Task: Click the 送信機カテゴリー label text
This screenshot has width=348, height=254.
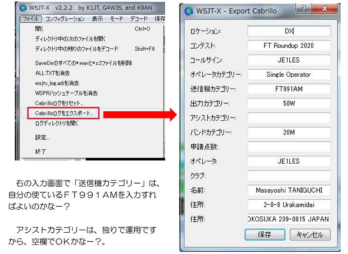Action: 213,89
